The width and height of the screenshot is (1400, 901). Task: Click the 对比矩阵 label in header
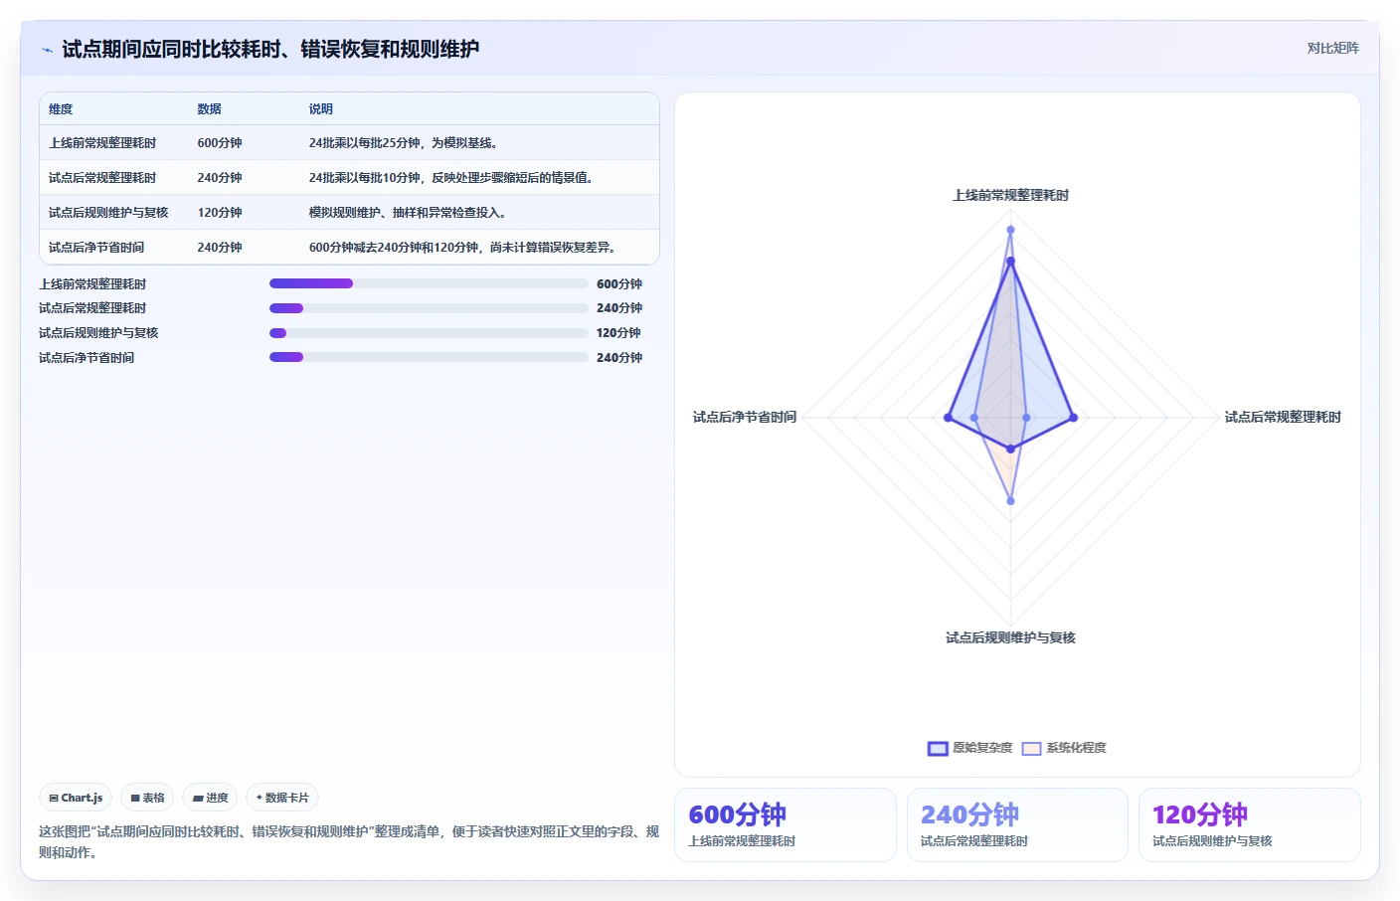tap(1332, 48)
